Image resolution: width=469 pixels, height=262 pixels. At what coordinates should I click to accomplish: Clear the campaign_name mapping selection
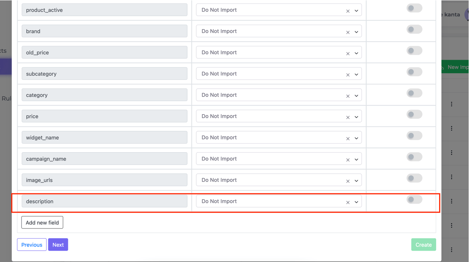pyautogui.click(x=348, y=160)
